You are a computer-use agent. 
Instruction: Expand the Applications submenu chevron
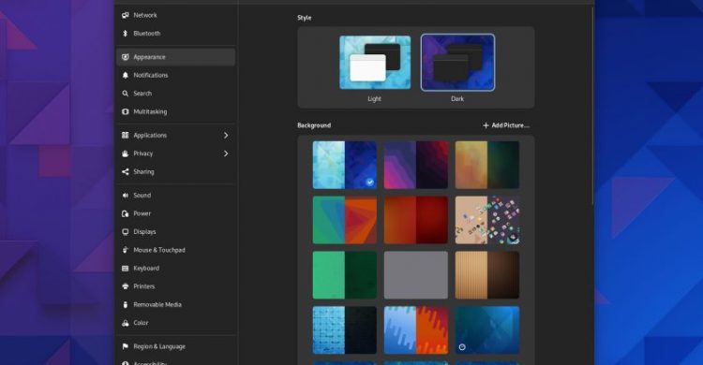tap(226, 136)
